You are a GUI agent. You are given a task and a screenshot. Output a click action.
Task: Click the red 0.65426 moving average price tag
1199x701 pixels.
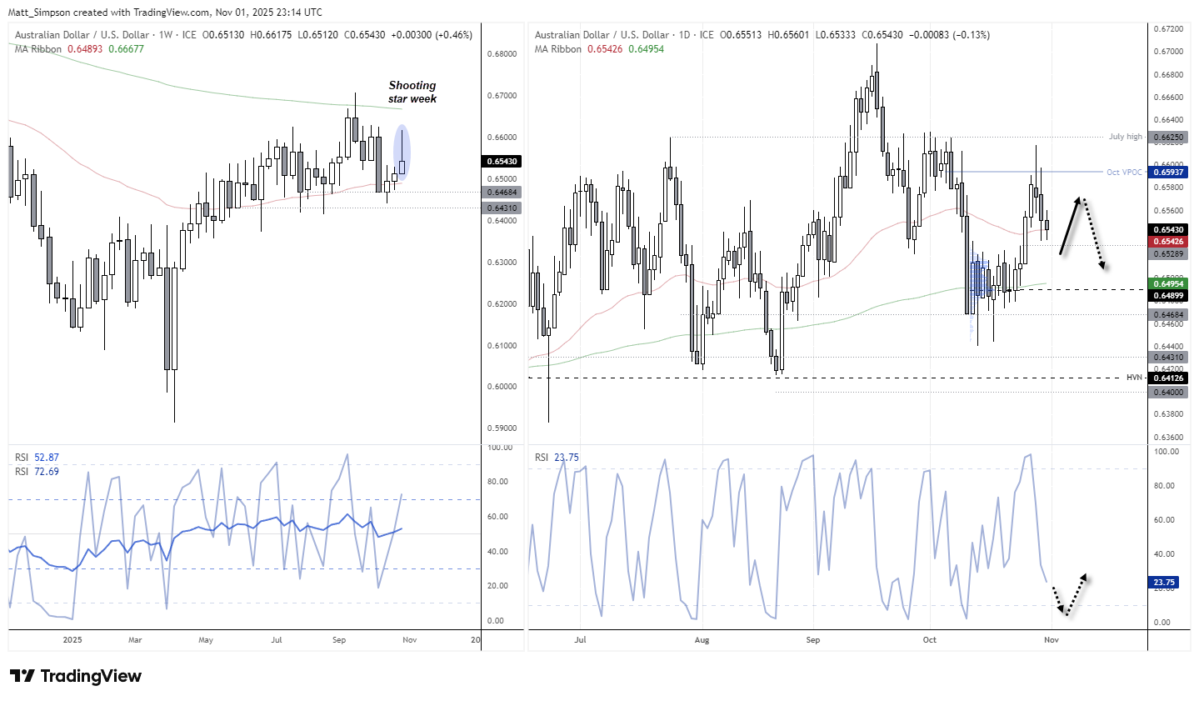click(1167, 241)
